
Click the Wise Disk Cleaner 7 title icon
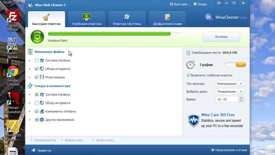[31, 5]
